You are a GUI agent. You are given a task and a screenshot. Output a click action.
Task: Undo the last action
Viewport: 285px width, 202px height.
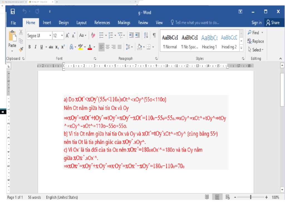24,12
